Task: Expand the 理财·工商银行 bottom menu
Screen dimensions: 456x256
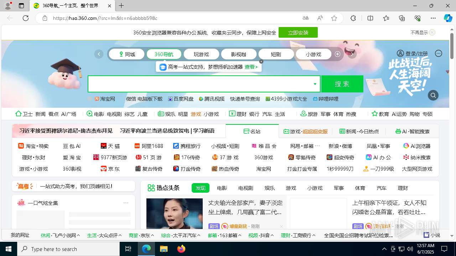Action: point(299,235)
